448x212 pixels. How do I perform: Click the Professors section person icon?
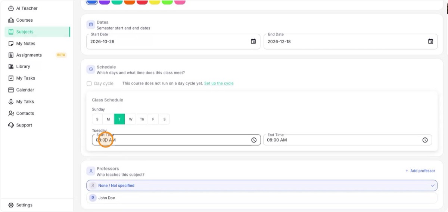pos(90,171)
